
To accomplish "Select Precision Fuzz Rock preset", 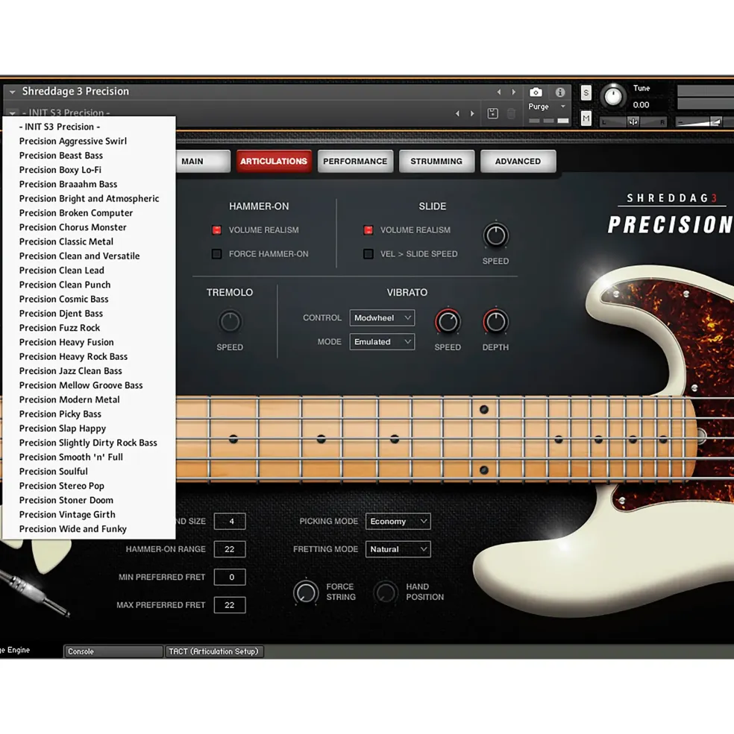I will tap(89, 328).
